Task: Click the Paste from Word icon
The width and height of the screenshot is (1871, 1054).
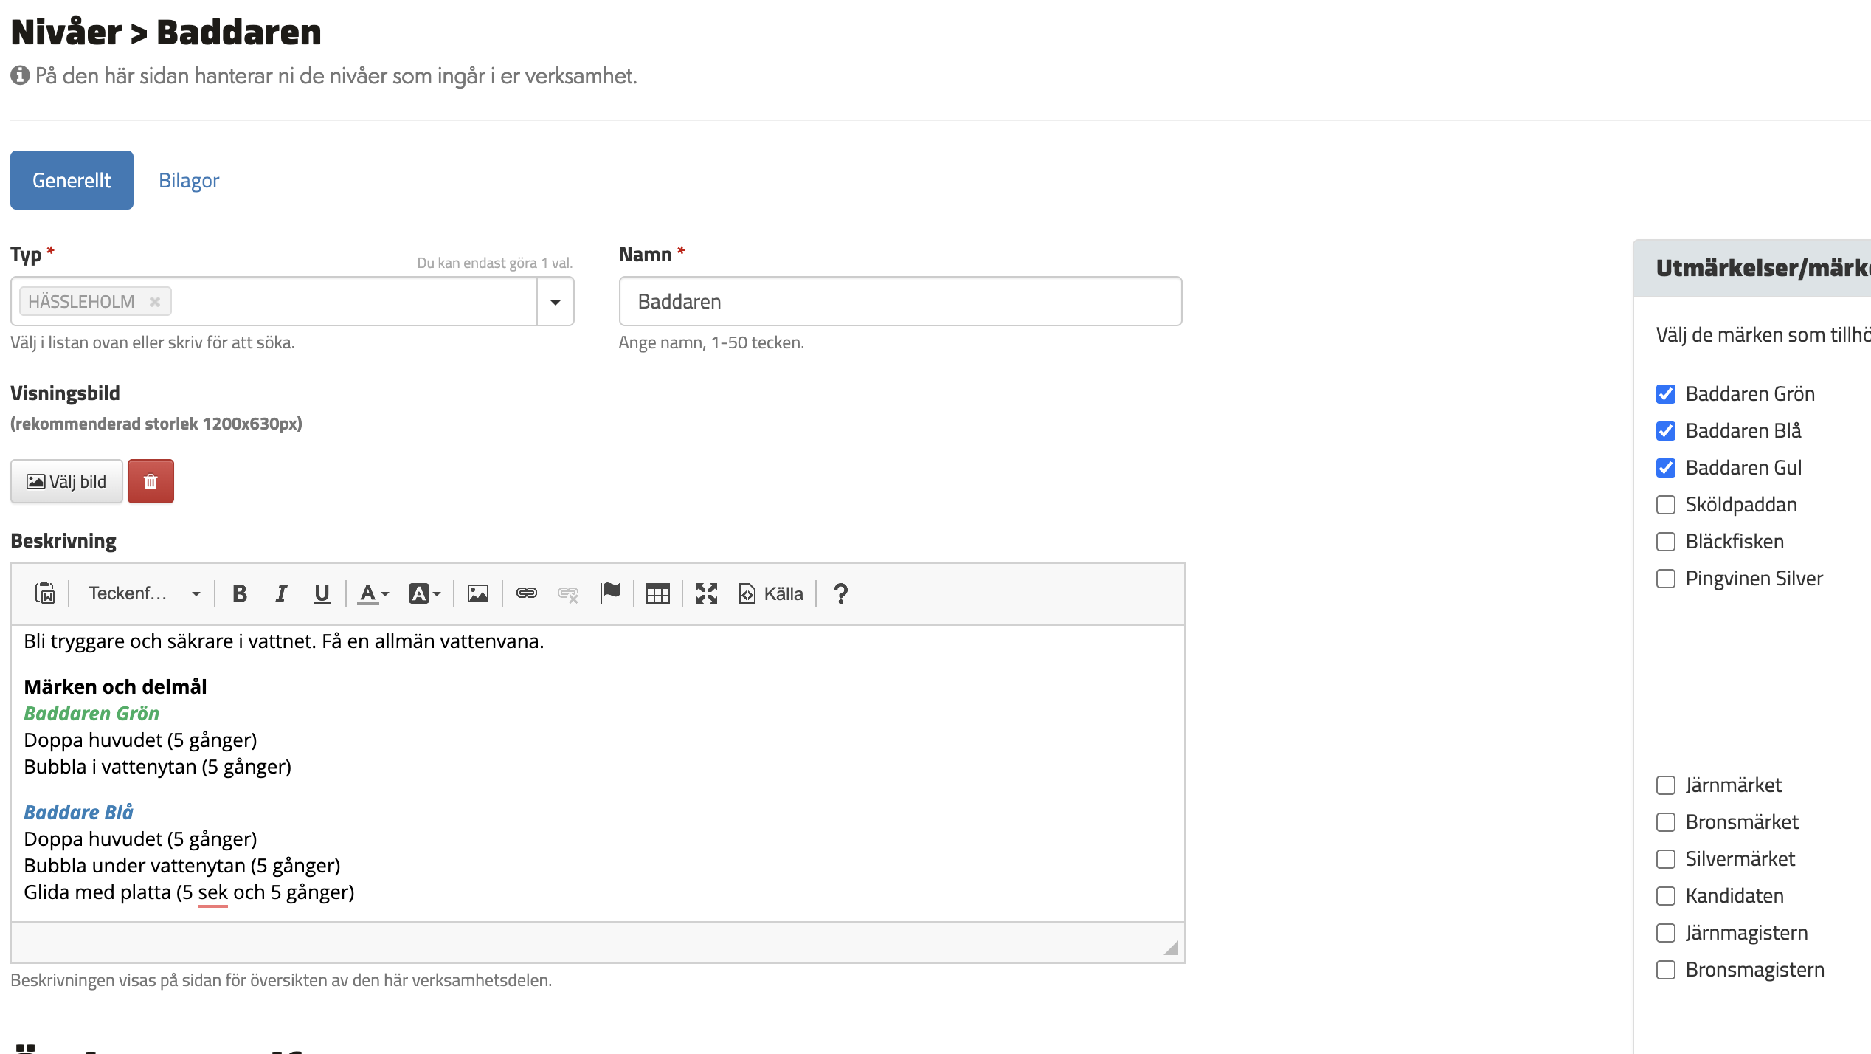Action: pyautogui.click(x=45, y=593)
